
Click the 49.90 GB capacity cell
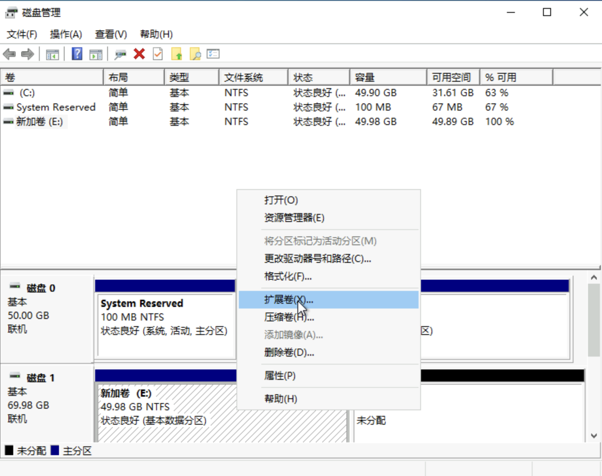pos(376,93)
